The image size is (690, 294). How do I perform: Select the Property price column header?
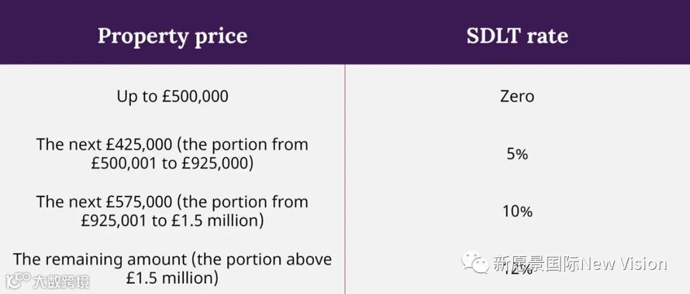tap(172, 36)
